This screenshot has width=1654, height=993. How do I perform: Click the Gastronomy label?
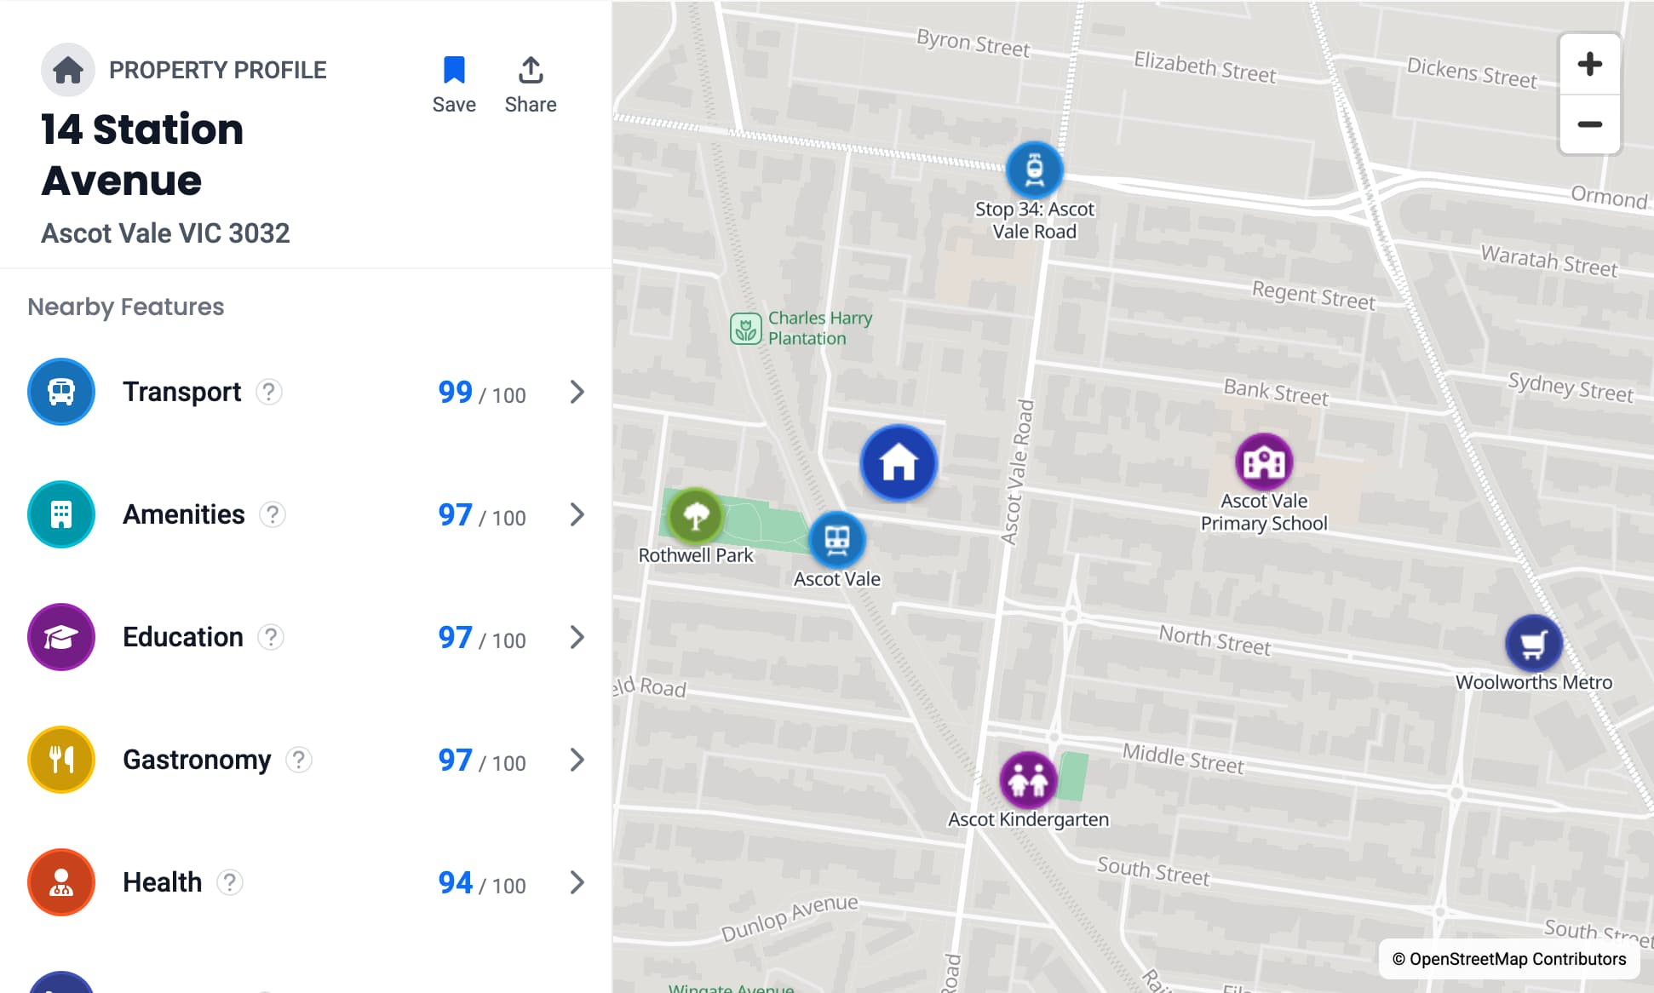197,760
